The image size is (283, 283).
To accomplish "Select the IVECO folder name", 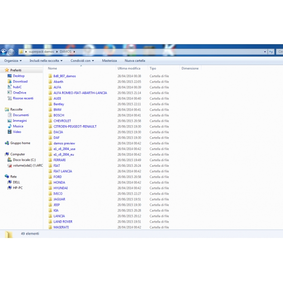I will pyautogui.click(x=58, y=194).
